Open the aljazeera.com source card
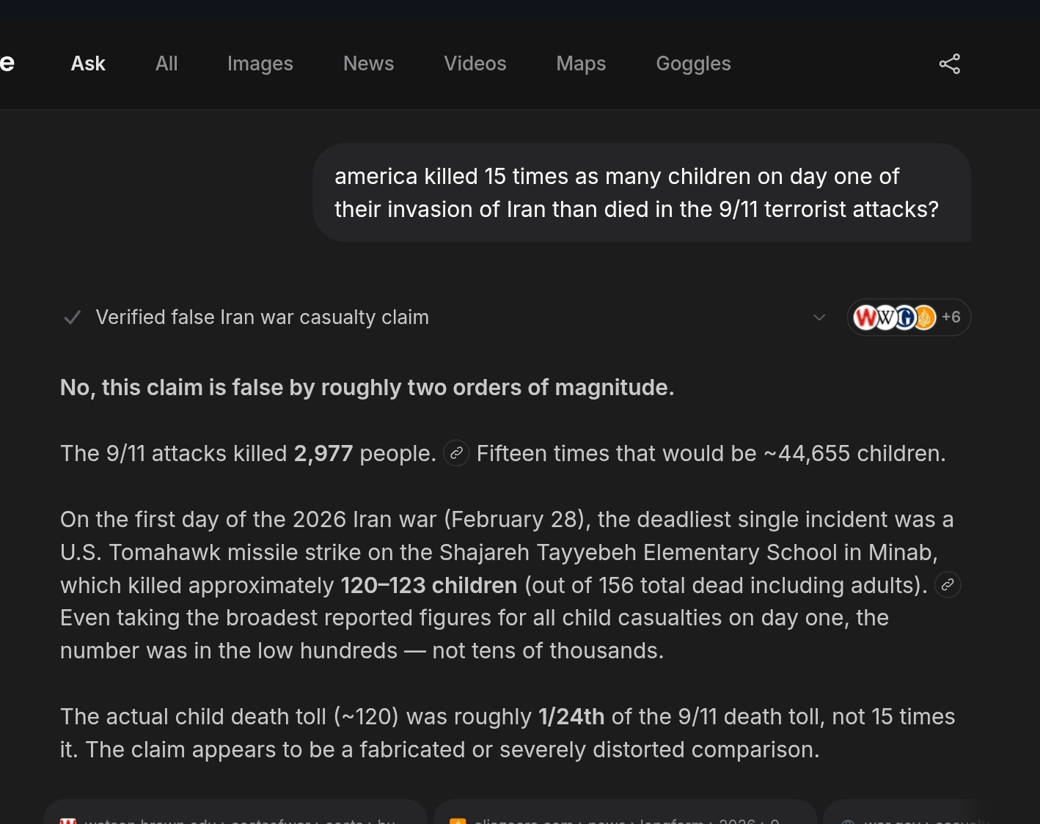 tap(626, 812)
